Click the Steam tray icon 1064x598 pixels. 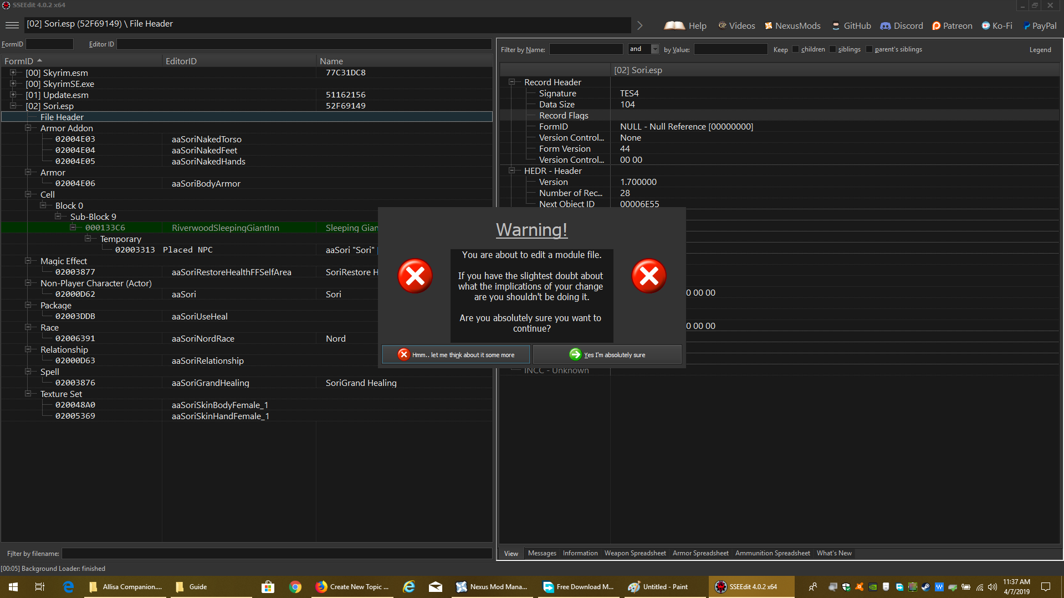[925, 587]
